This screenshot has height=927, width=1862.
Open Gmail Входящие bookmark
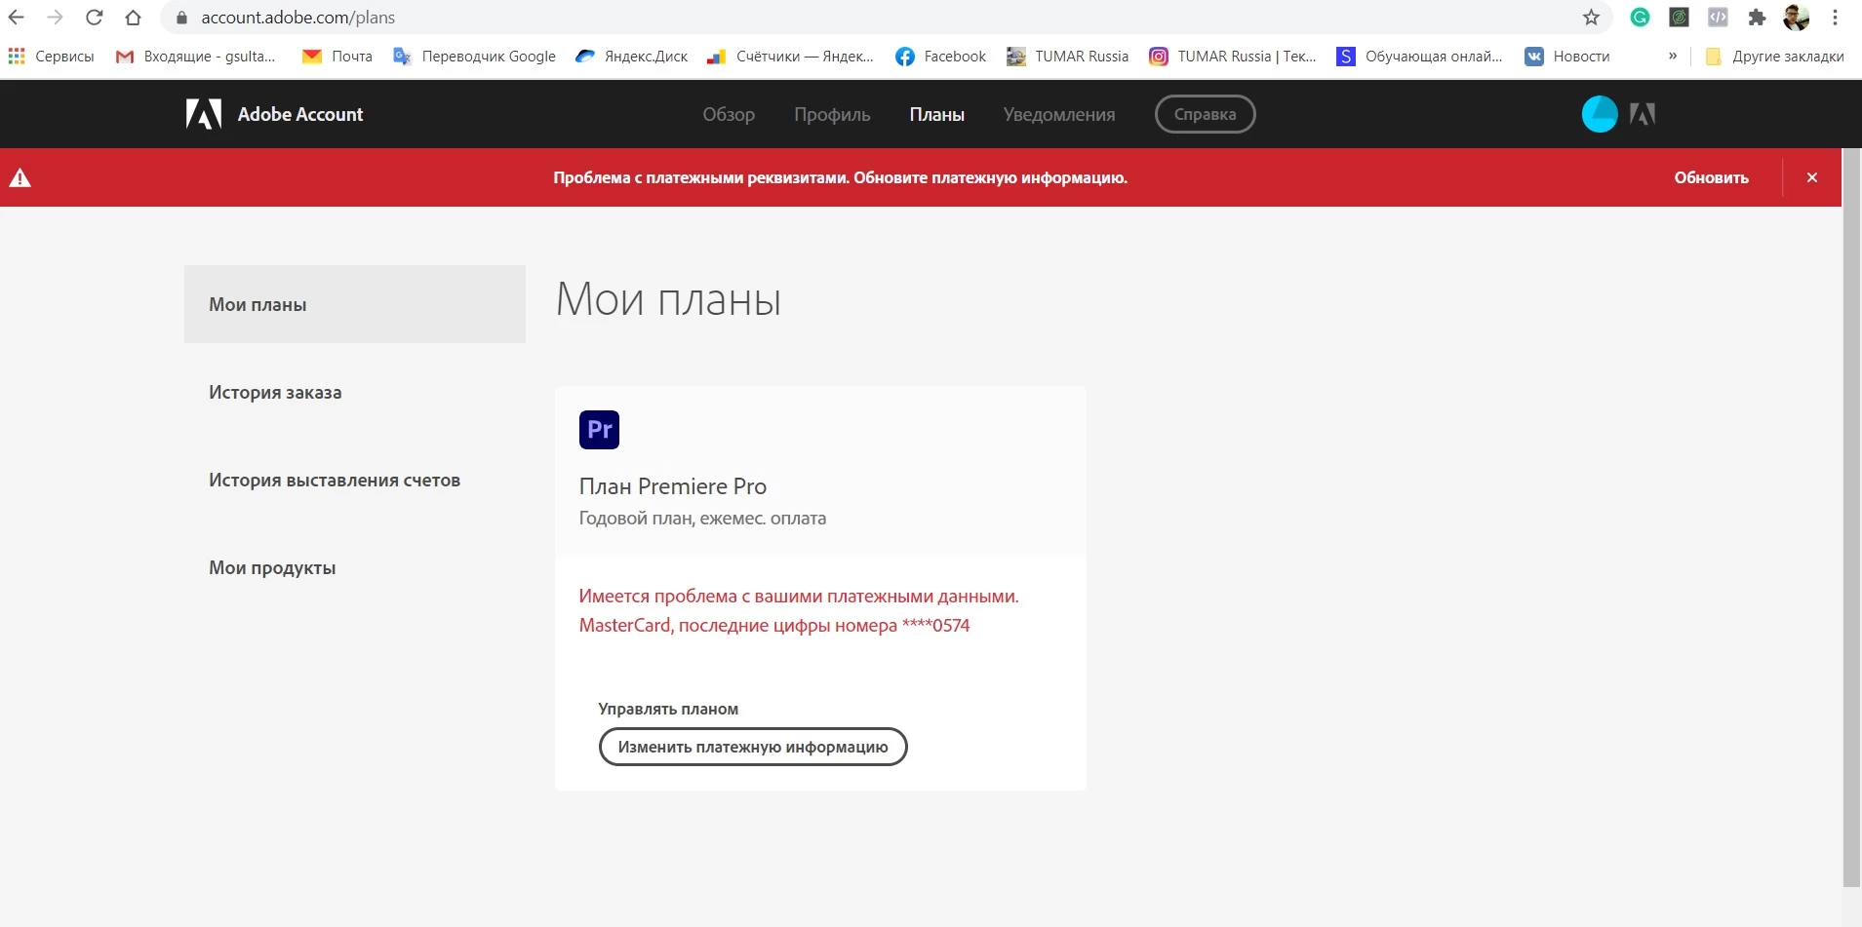[196, 57]
